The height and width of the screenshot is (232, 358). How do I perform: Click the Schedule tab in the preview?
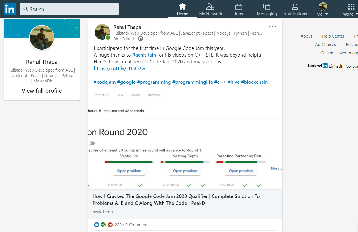tap(101, 95)
